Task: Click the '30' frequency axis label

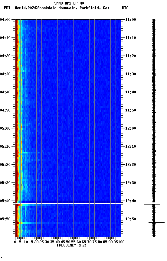Action: click(47, 242)
